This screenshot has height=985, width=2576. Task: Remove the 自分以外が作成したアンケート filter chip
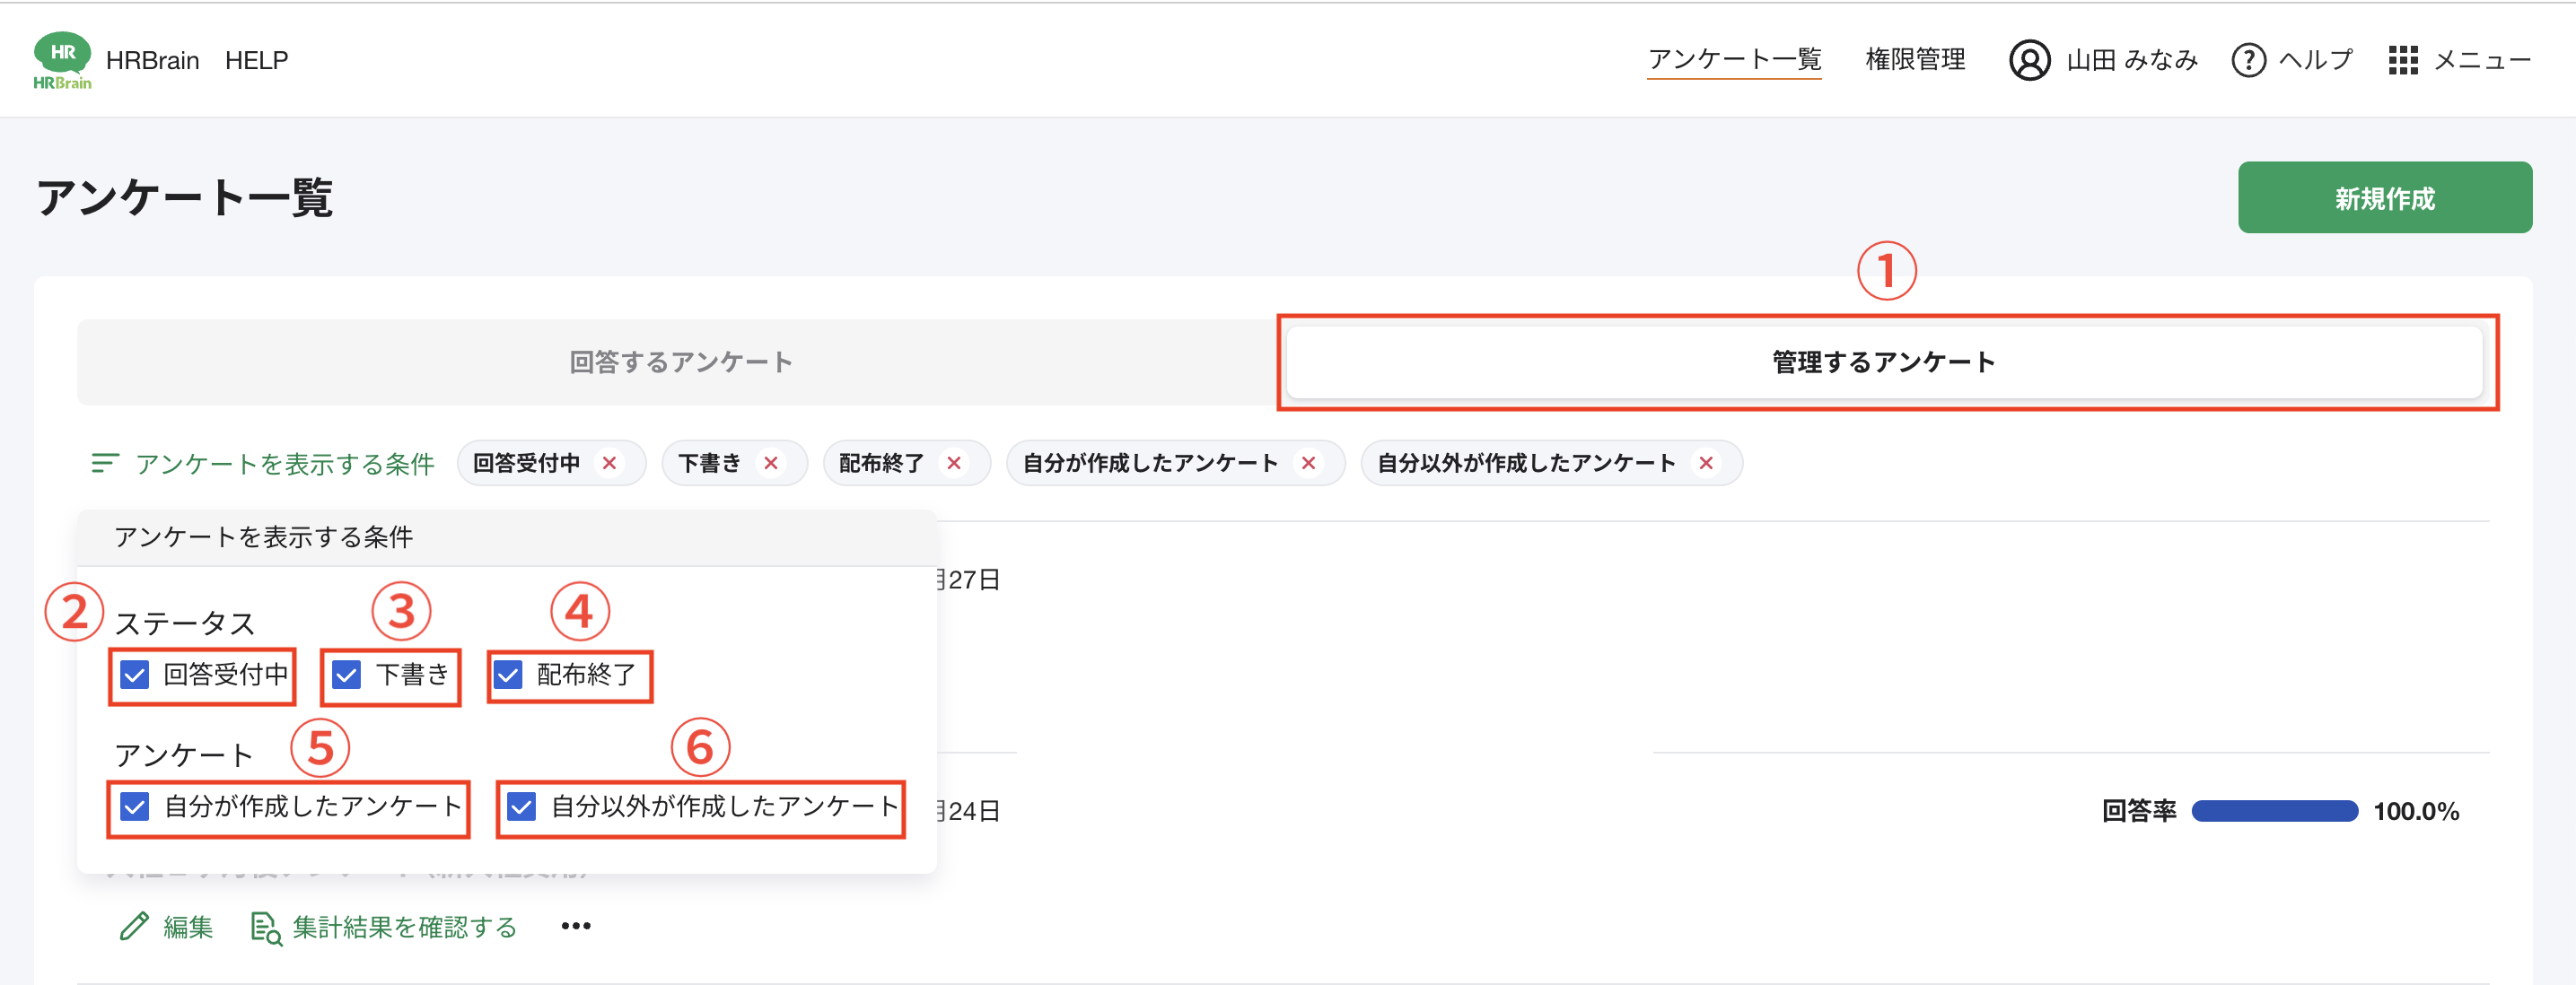pyautogui.click(x=1706, y=463)
